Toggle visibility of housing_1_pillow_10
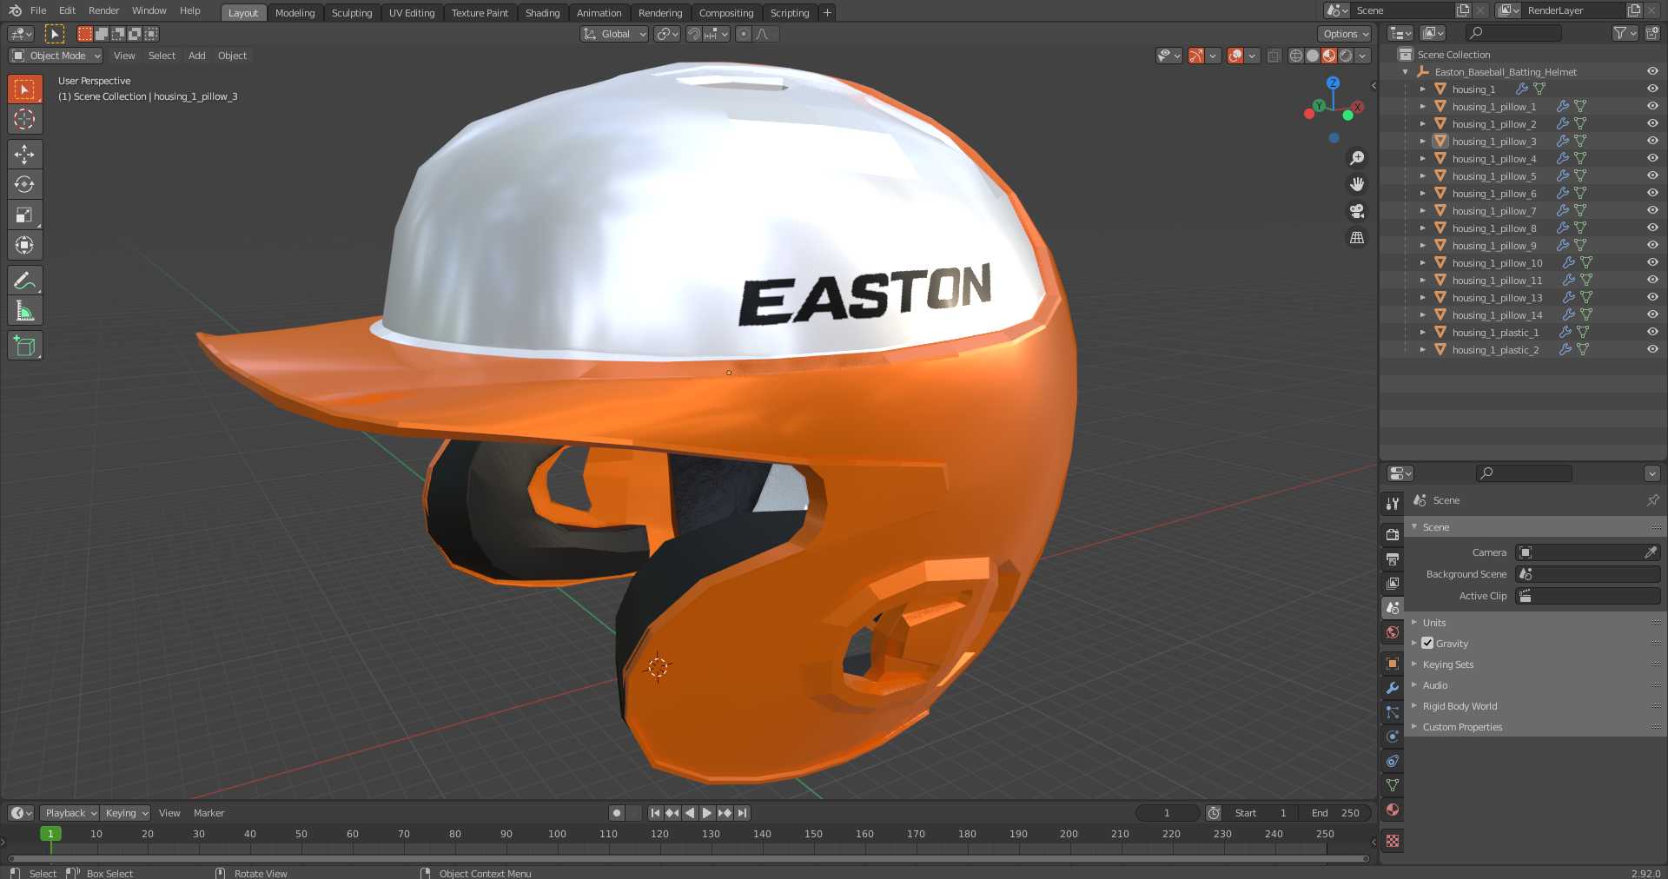 point(1652,262)
